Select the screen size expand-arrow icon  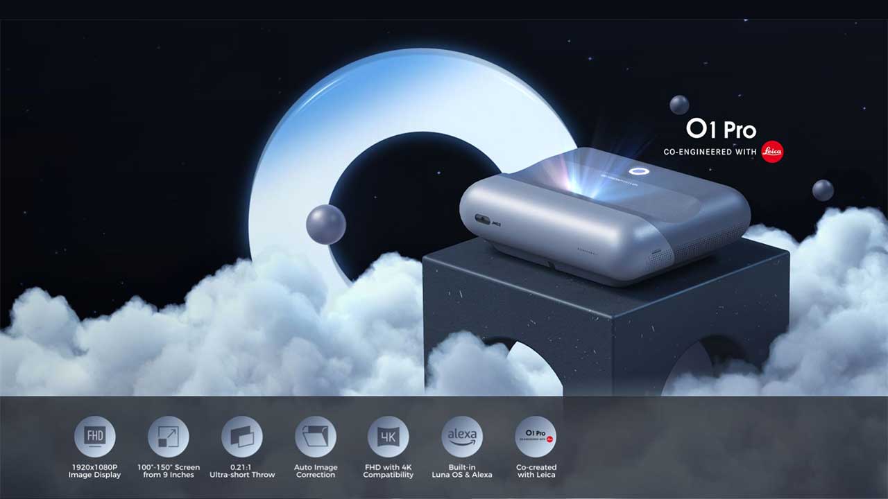(x=168, y=437)
